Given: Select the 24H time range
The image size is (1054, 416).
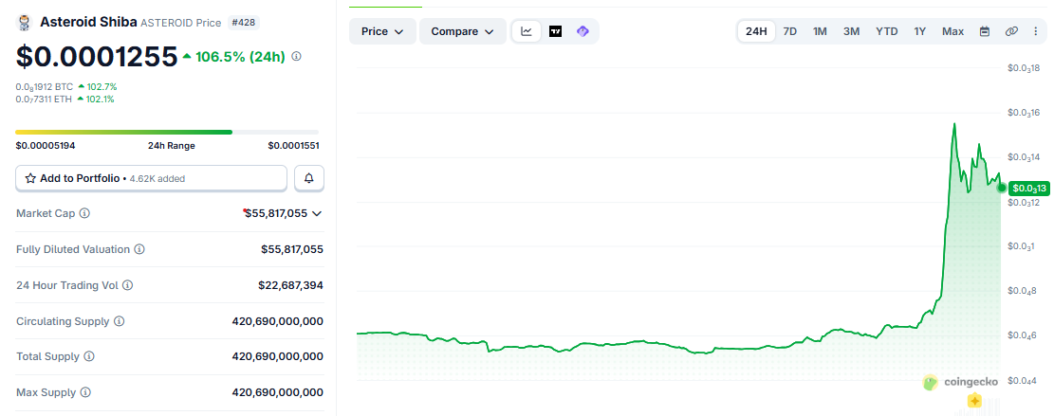Looking at the screenshot, I should coord(756,31).
